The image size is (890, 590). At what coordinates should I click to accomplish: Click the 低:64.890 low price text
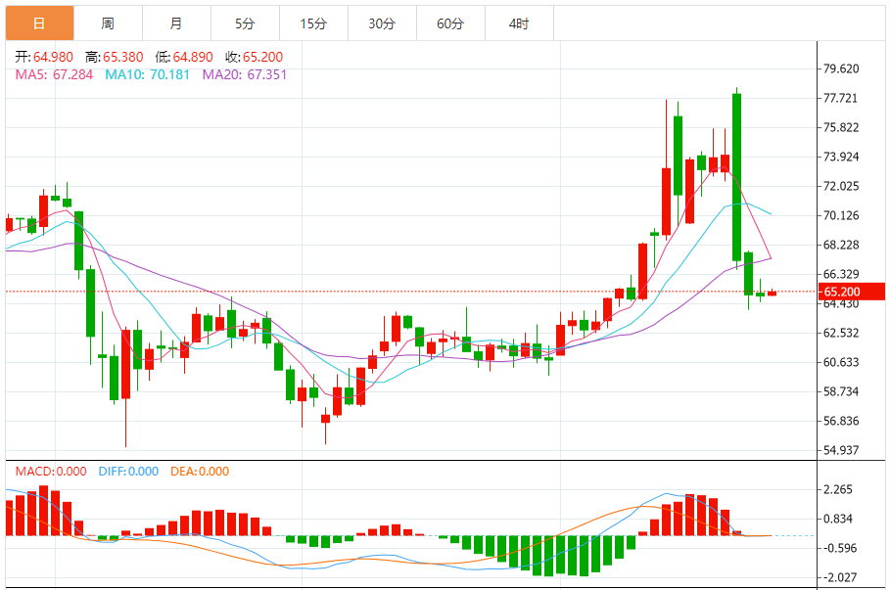[x=184, y=57]
